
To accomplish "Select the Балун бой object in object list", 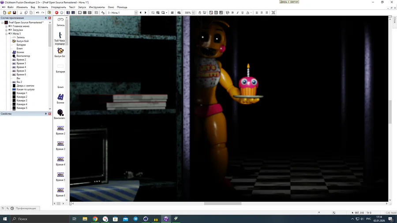I will [60, 52].
